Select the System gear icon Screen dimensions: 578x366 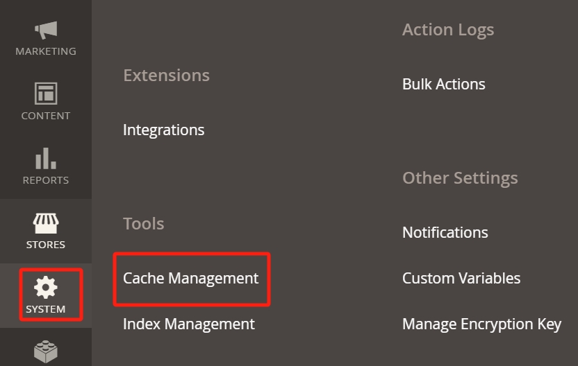[x=46, y=287]
